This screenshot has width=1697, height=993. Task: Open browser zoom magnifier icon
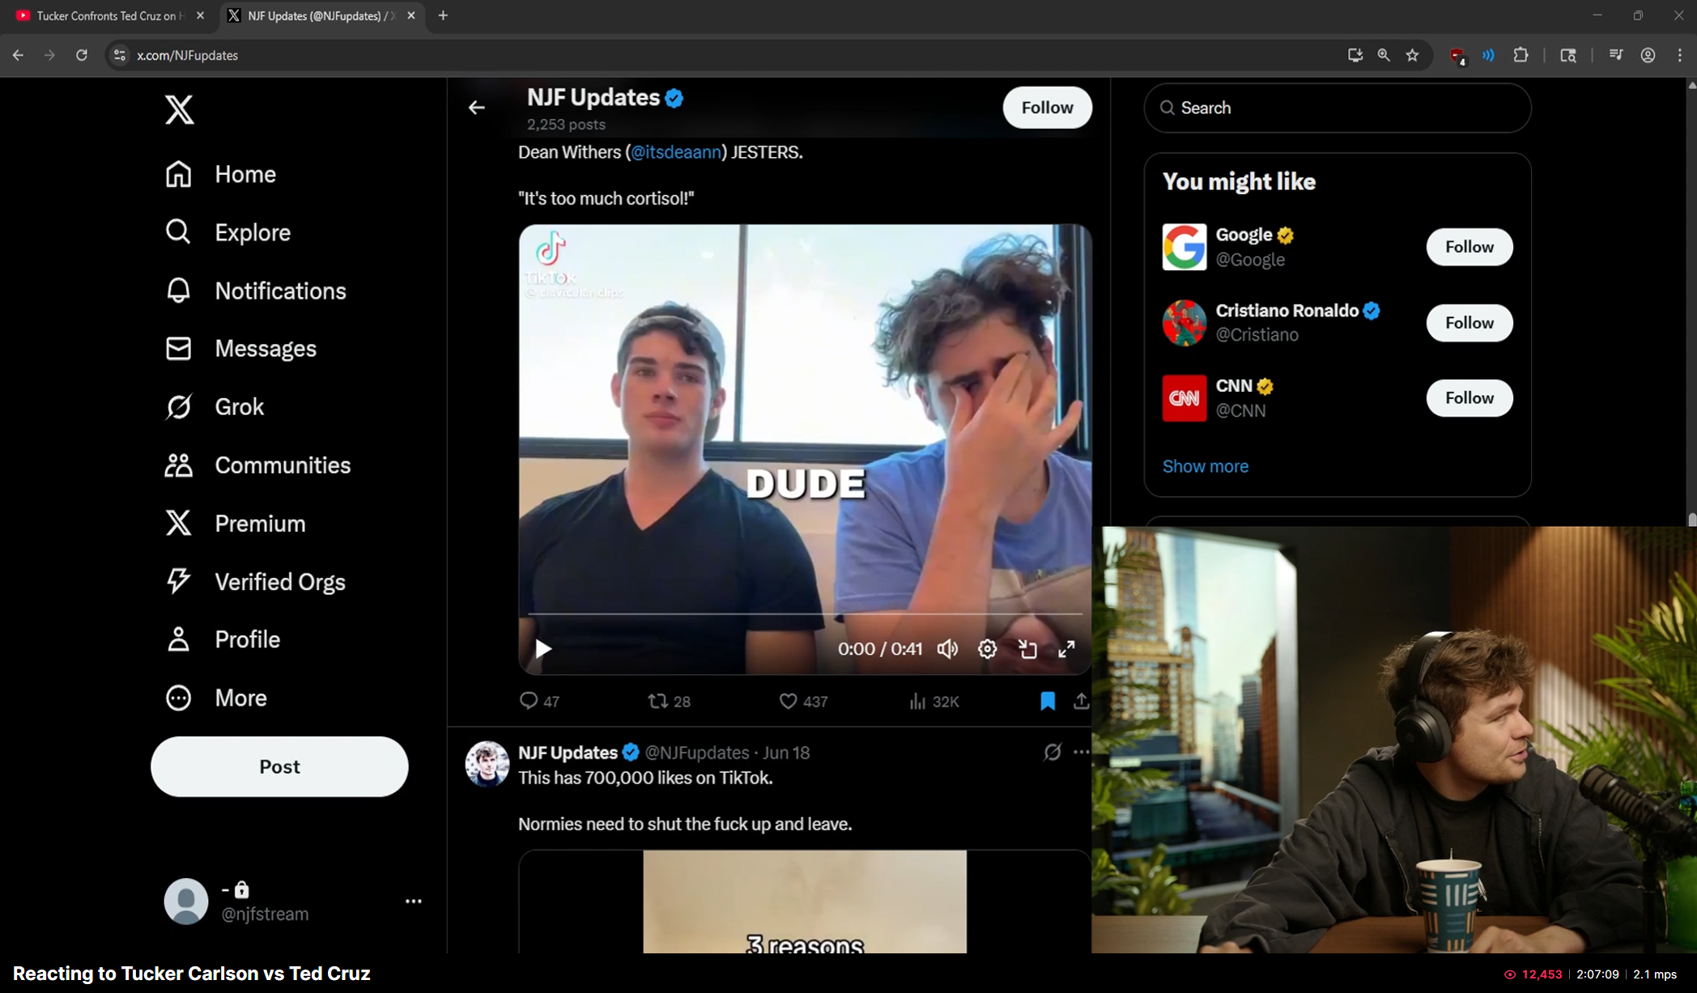1384,55
